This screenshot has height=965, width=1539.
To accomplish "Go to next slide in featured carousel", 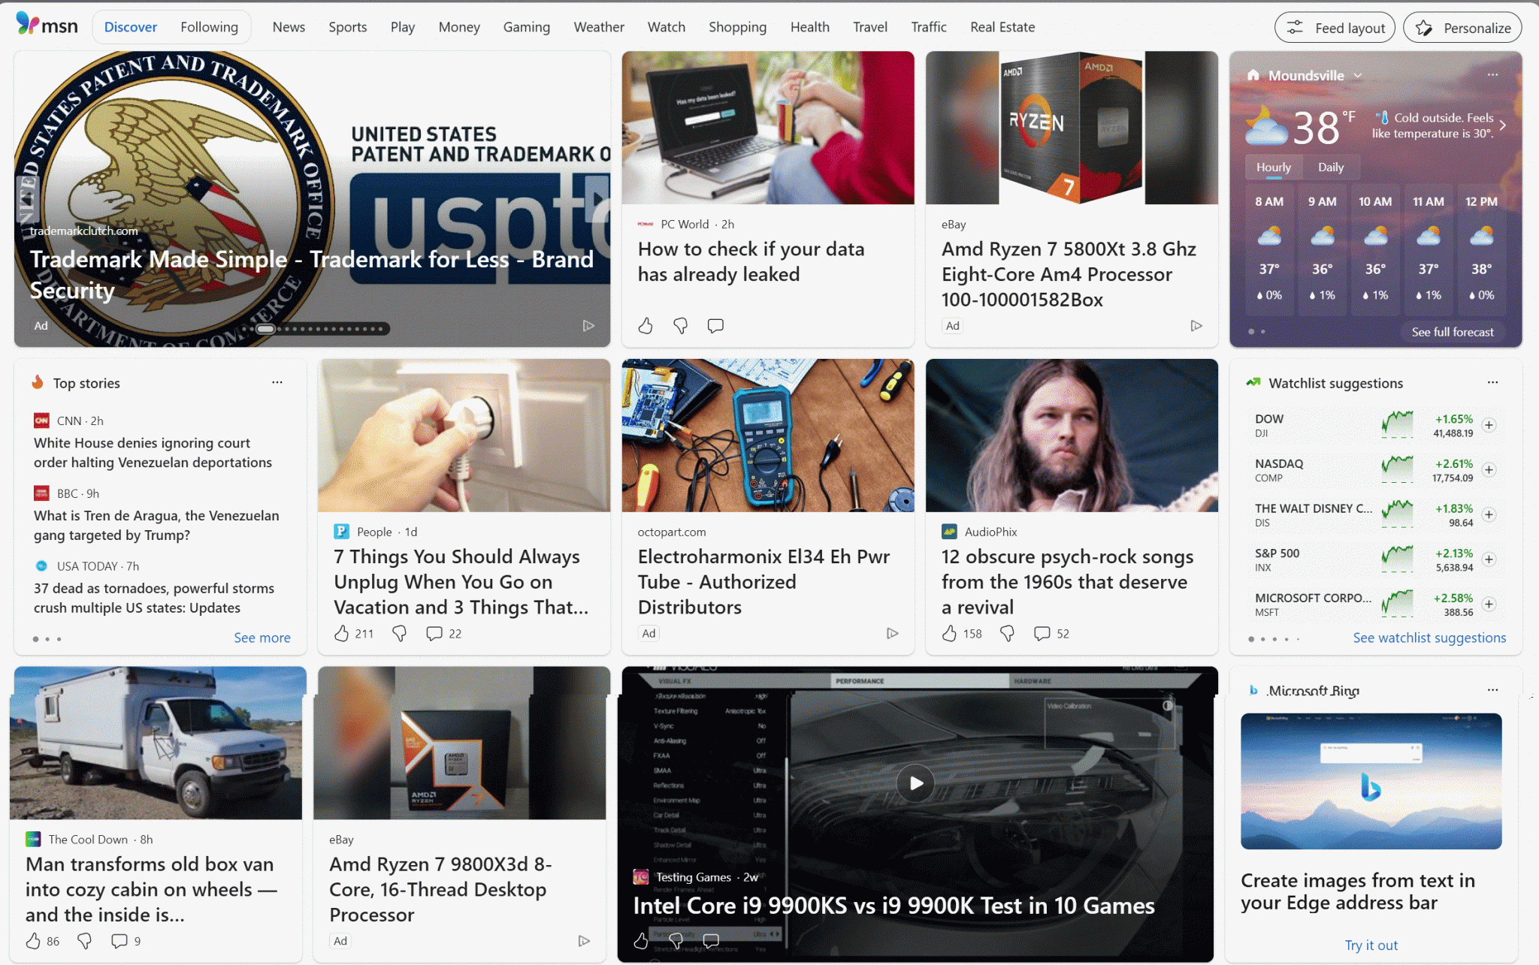I will click(597, 198).
